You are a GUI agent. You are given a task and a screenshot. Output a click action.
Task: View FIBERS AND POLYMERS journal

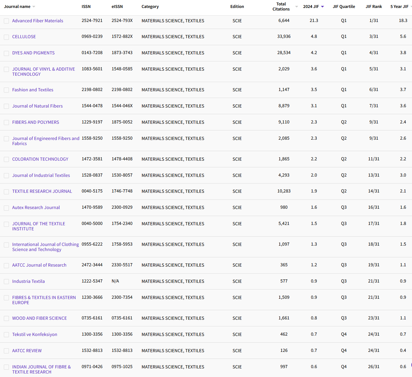click(x=35, y=122)
